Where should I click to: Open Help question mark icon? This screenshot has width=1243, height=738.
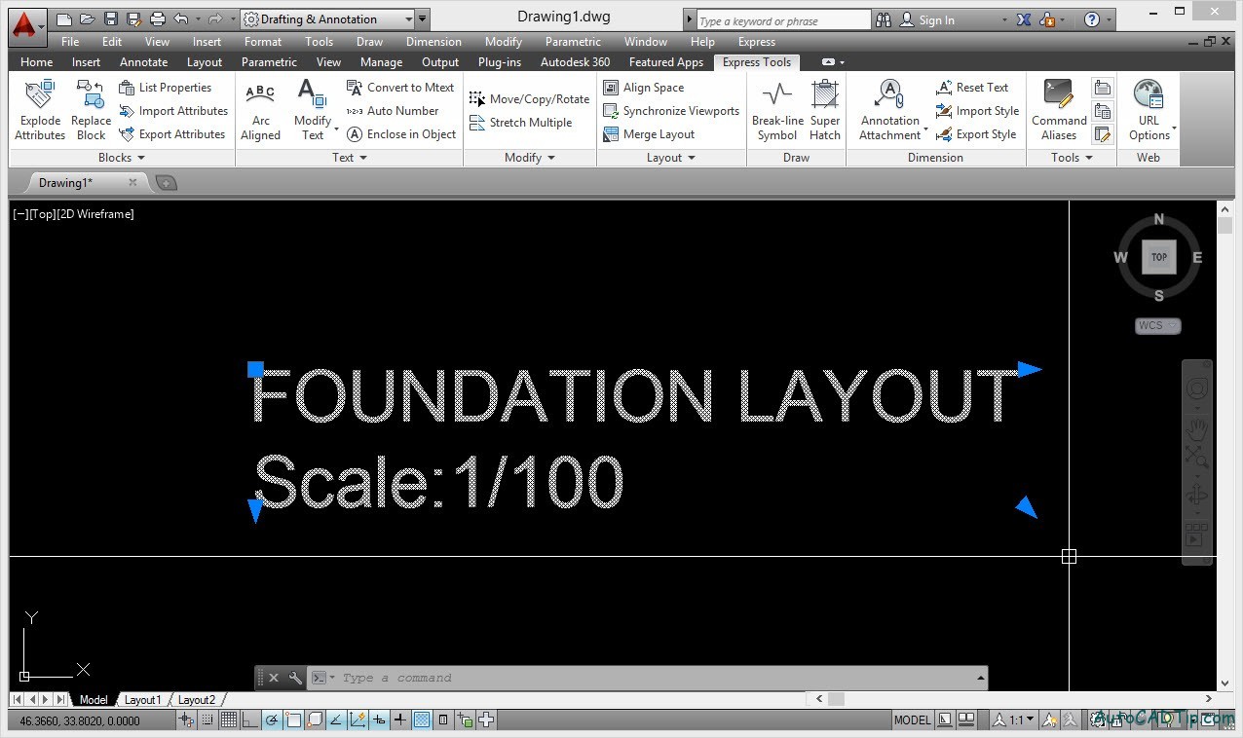[1092, 19]
